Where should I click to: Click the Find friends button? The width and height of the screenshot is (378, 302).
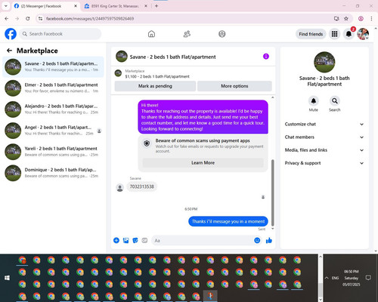click(x=311, y=34)
